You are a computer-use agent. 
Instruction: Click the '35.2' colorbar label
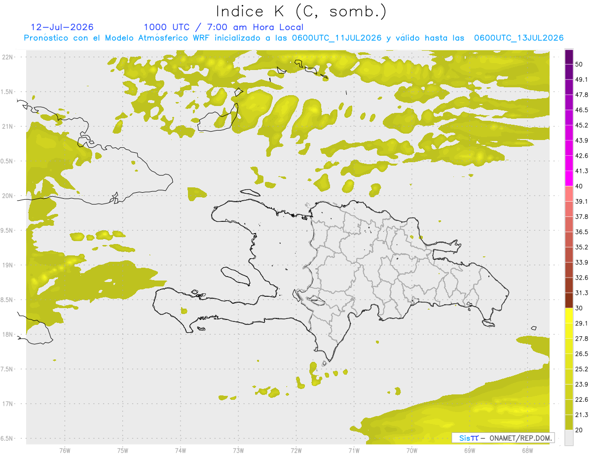click(x=582, y=247)
